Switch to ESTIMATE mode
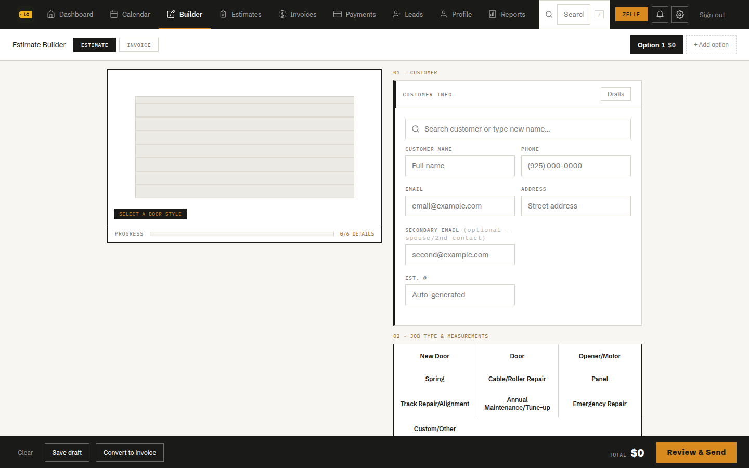 tap(95, 45)
